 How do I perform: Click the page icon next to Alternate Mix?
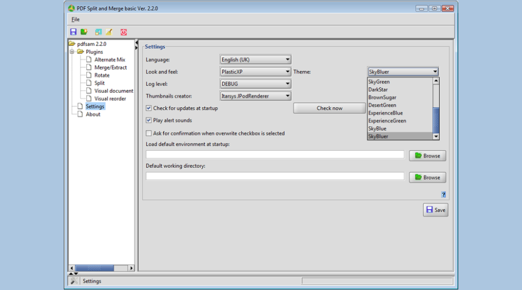[89, 59]
